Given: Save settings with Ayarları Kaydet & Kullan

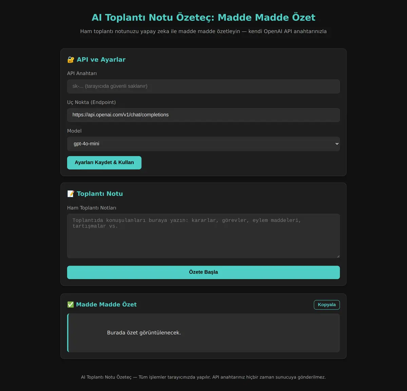Looking at the screenshot, I should pyautogui.click(x=104, y=163).
